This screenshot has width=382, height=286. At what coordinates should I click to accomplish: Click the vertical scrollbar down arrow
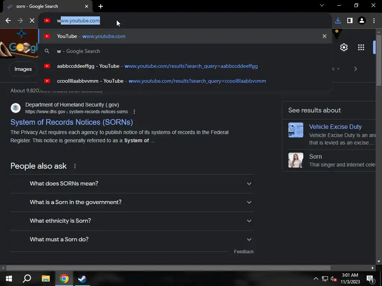(x=379, y=262)
